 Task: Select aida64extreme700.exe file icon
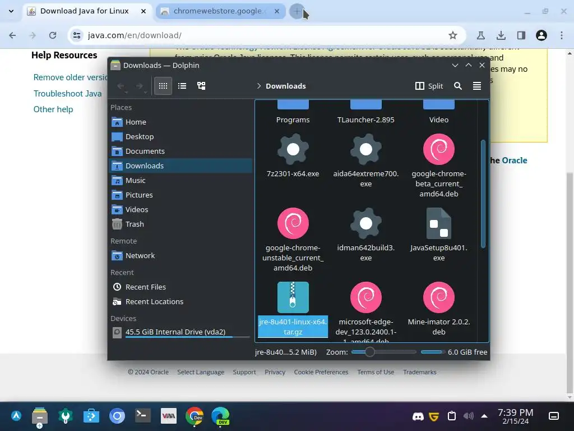365,149
